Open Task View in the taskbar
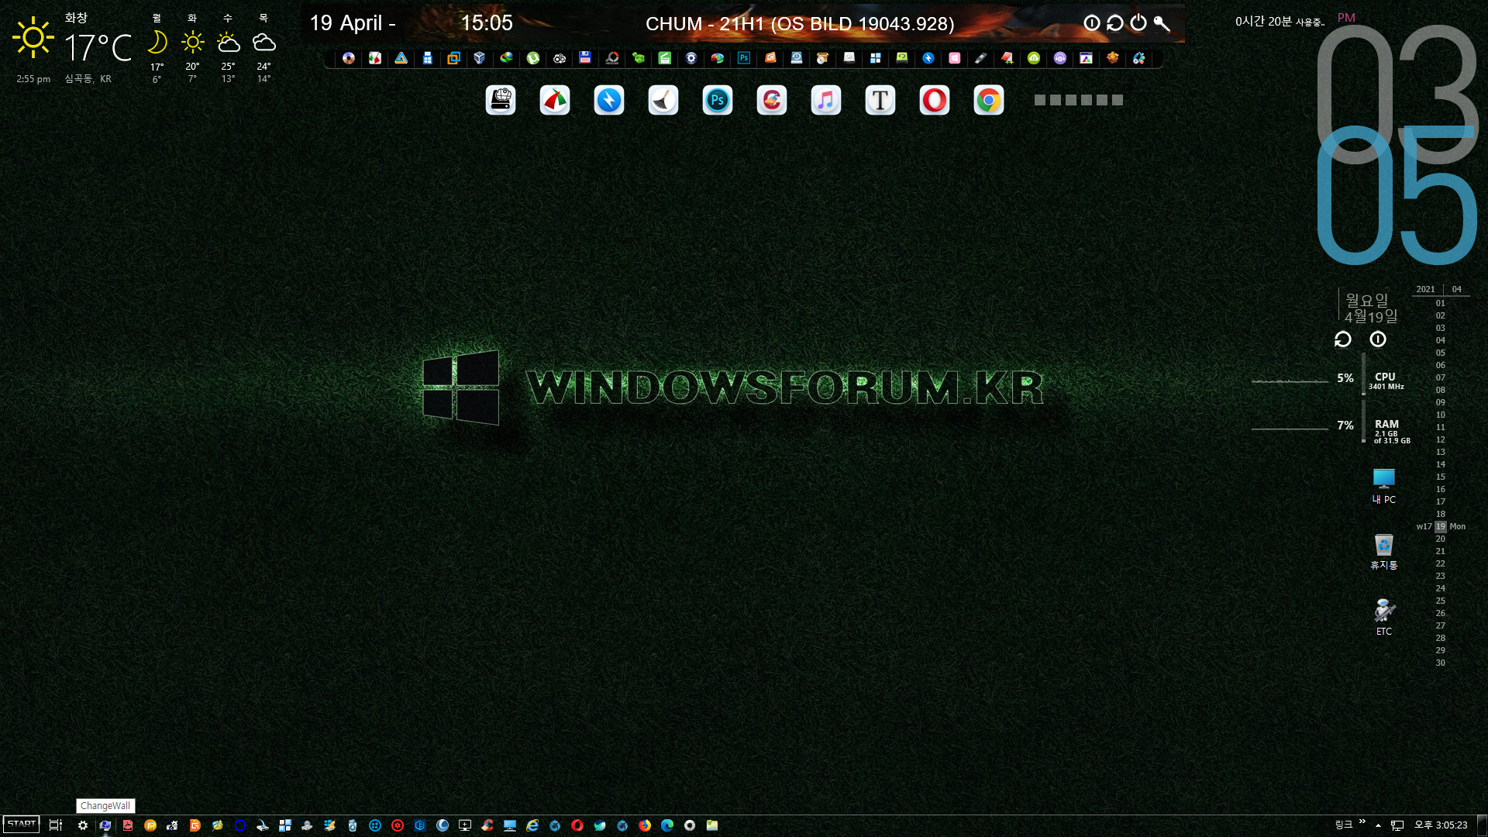The image size is (1488, 837). [x=56, y=825]
